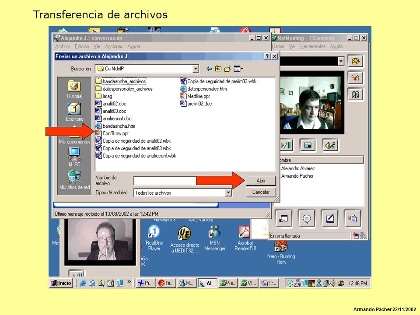Click the dialog's question mark help button
420x315 pixels.
pos(267,56)
